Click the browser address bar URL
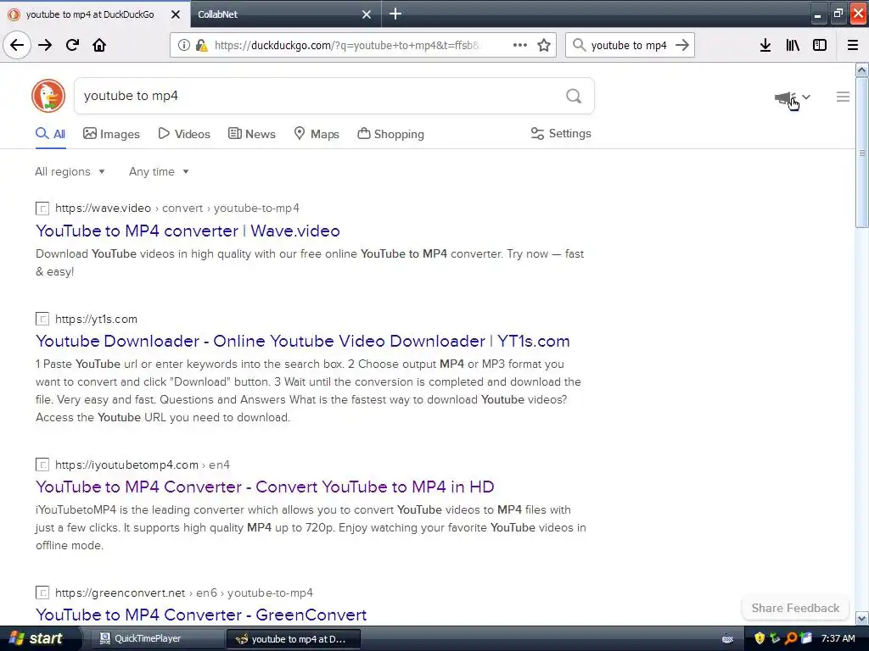This screenshot has width=869, height=651. 346,46
